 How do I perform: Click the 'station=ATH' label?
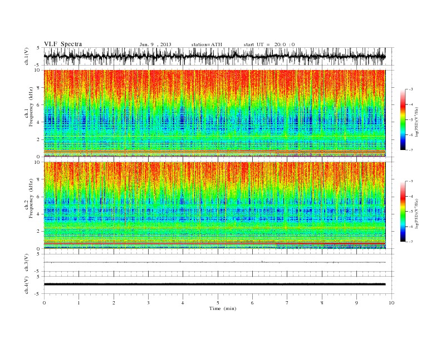click(x=207, y=44)
